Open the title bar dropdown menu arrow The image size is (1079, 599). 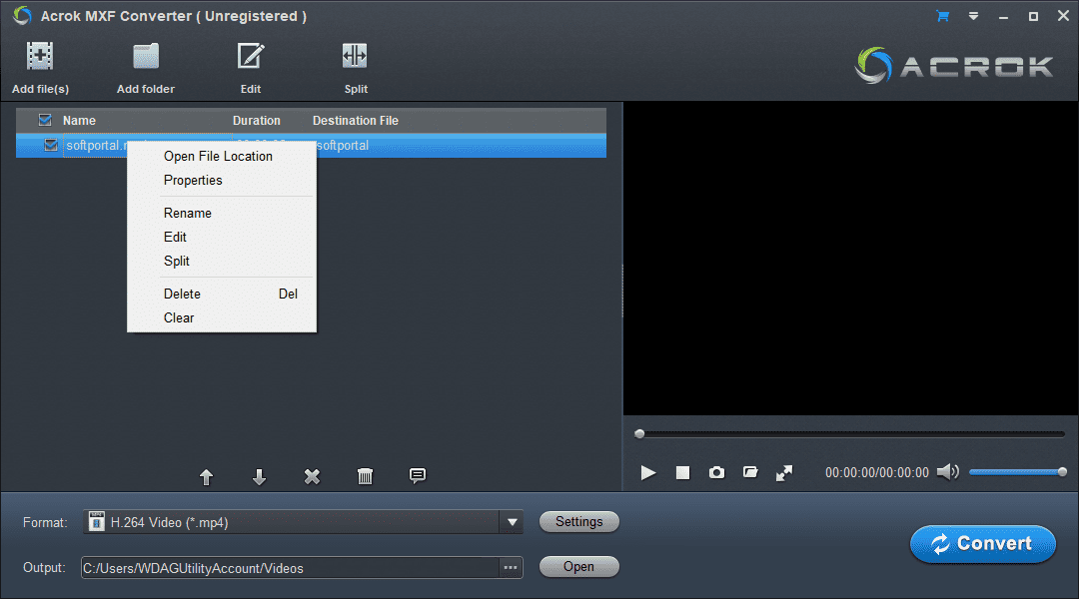(x=973, y=16)
